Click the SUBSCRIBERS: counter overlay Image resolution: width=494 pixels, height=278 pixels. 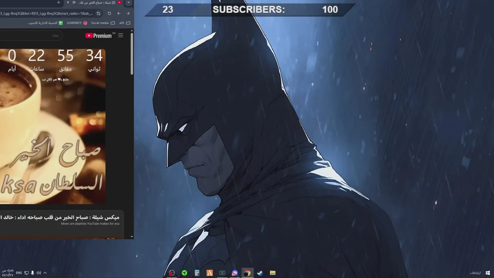point(249,10)
